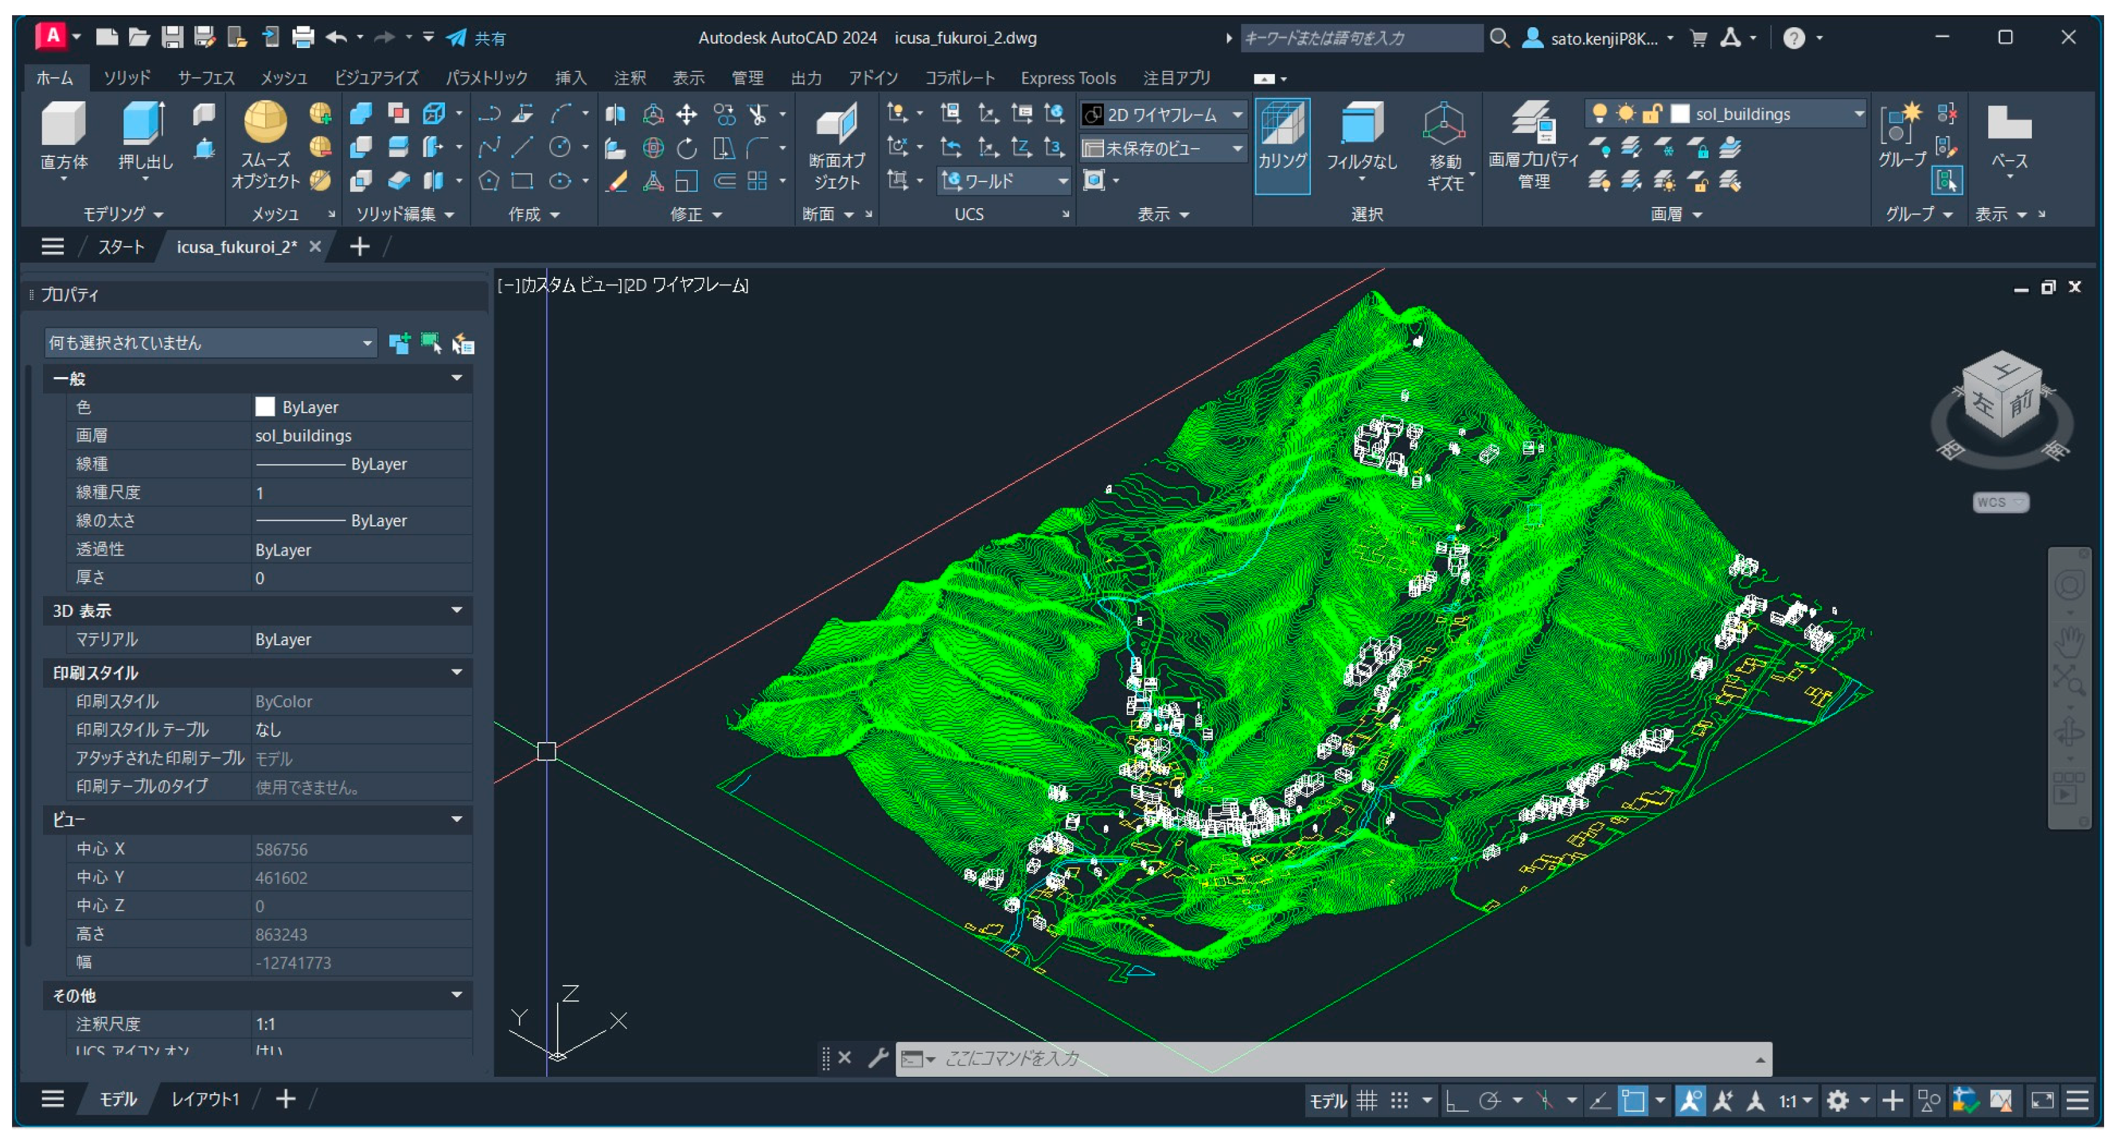Open the ビジュアライズ ribbon tab
This screenshot has height=1142, width=2118.
click(376, 77)
